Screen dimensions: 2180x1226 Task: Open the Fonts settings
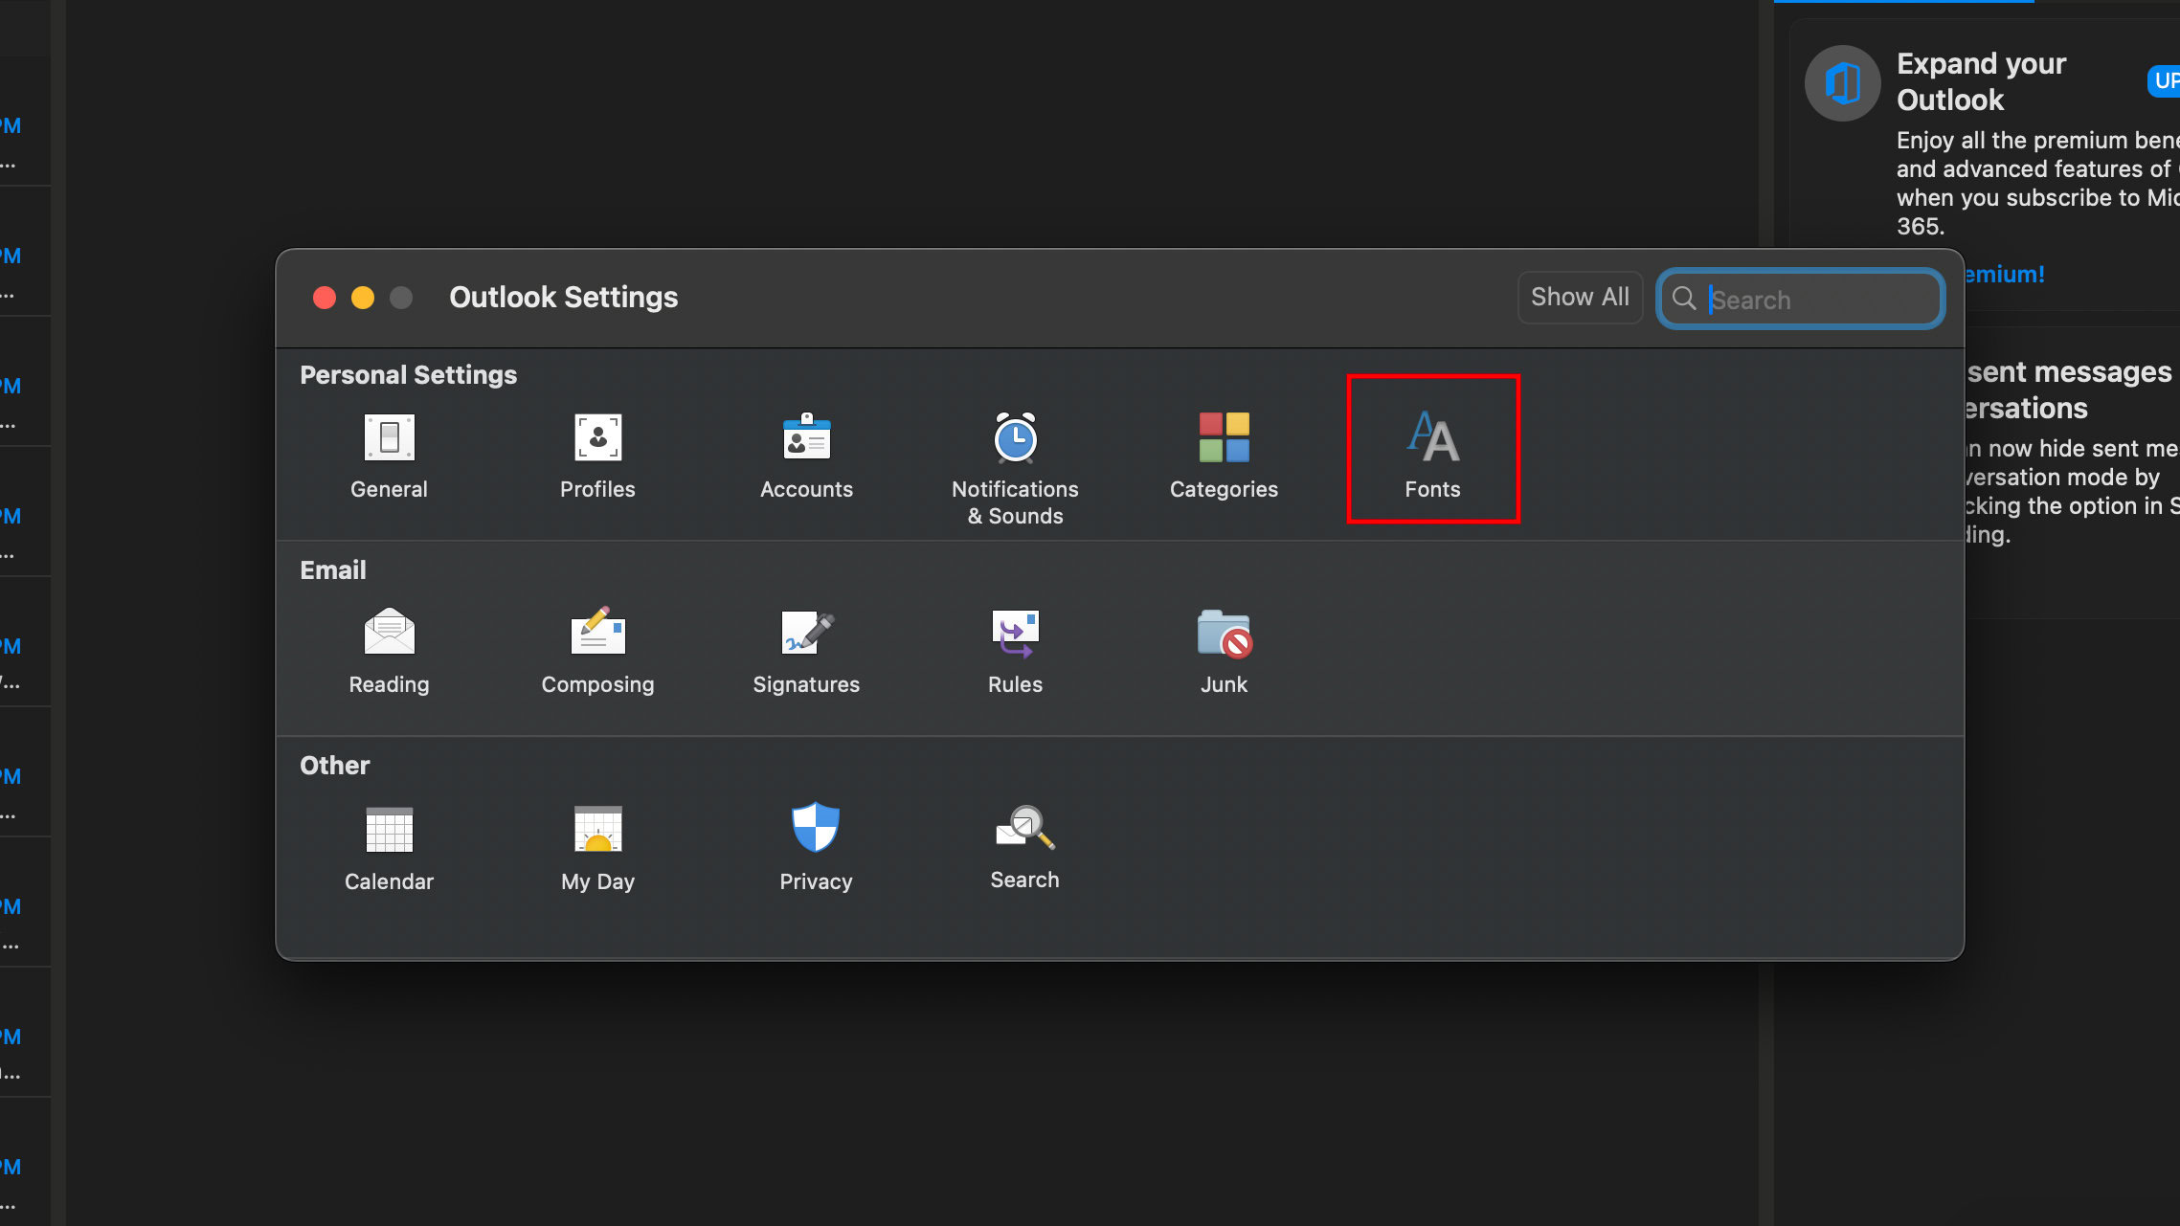coord(1432,453)
